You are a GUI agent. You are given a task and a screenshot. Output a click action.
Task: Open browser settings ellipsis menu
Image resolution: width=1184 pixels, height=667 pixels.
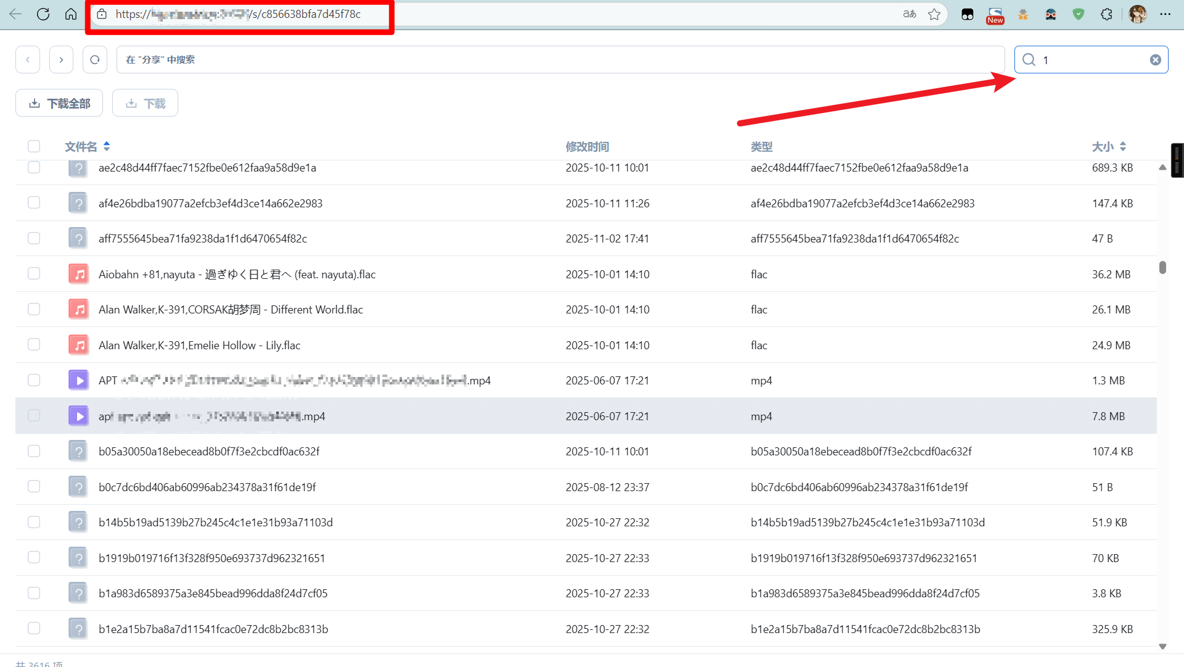click(x=1165, y=14)
